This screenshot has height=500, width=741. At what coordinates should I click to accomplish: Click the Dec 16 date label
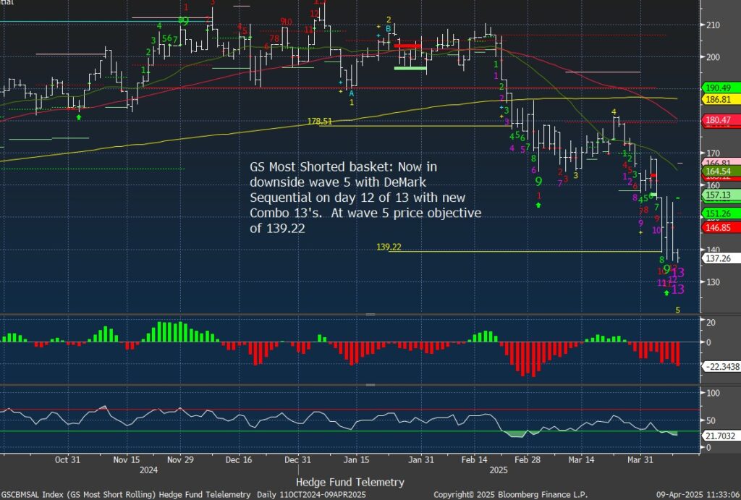point(239,459)
